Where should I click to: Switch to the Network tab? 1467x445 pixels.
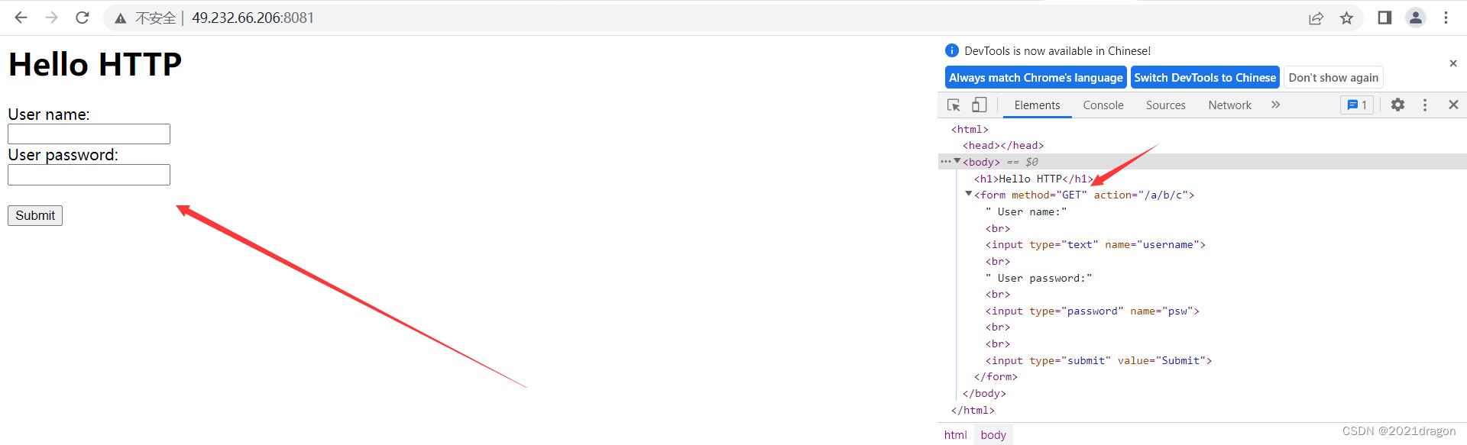click(x=1229, y=105)
